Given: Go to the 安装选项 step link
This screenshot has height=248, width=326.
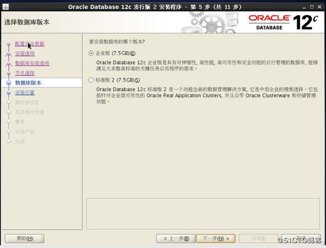Looking at the screenshot, I should click(x=25, y=53).
